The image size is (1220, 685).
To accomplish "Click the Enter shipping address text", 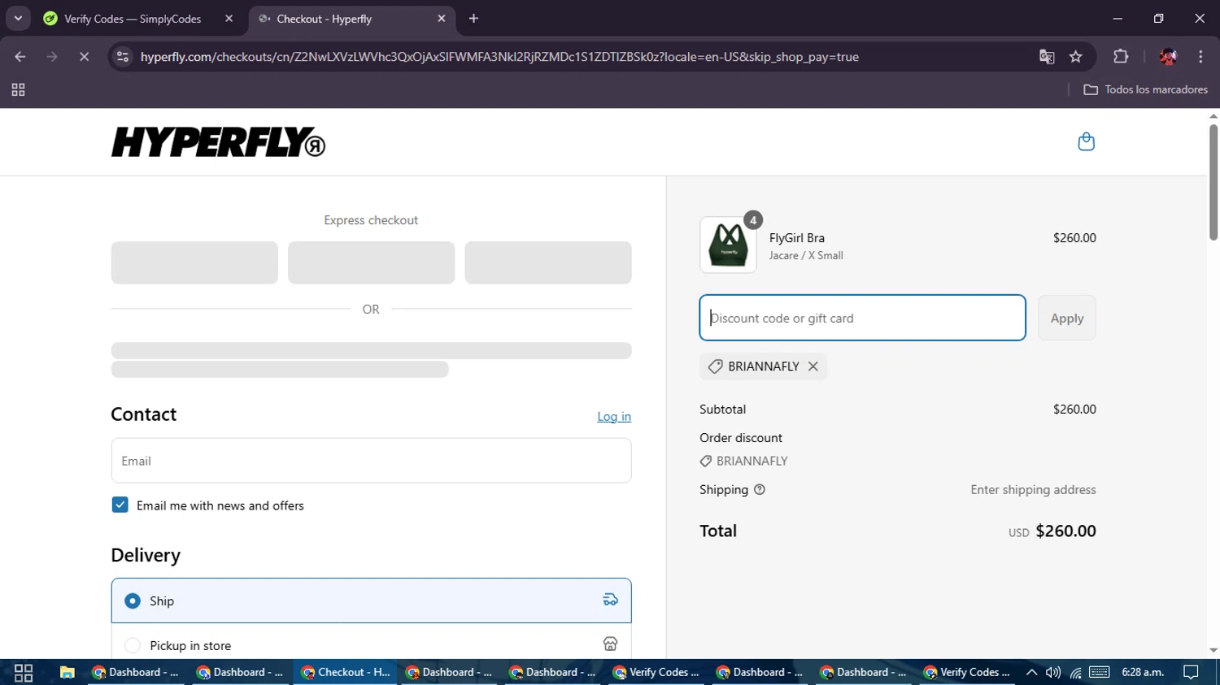I will coord(1033,490).
